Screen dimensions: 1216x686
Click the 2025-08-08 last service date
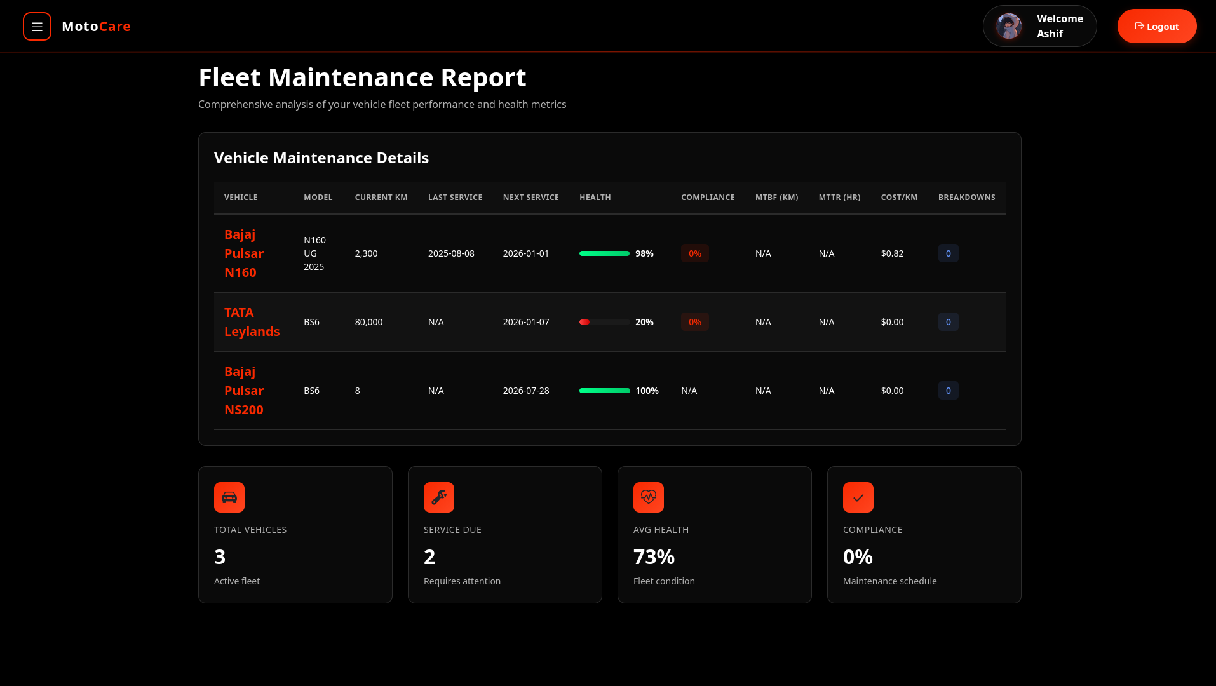pyautogui.click(x=451, y=253)
